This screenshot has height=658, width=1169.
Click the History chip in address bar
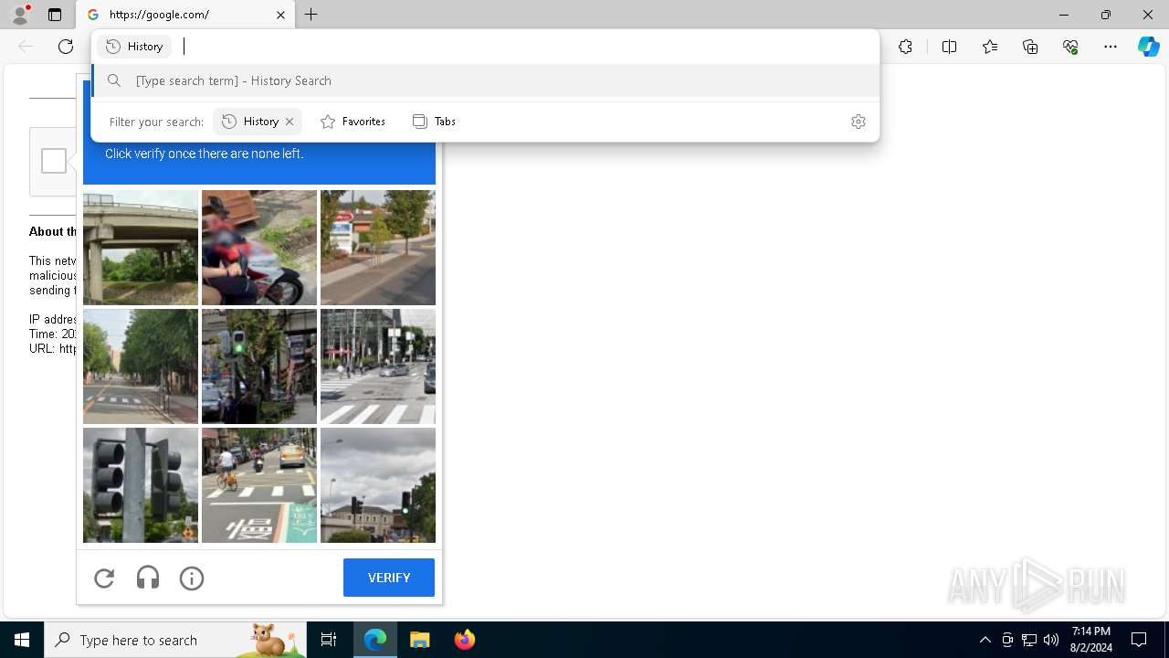click(x=135, y=47)
